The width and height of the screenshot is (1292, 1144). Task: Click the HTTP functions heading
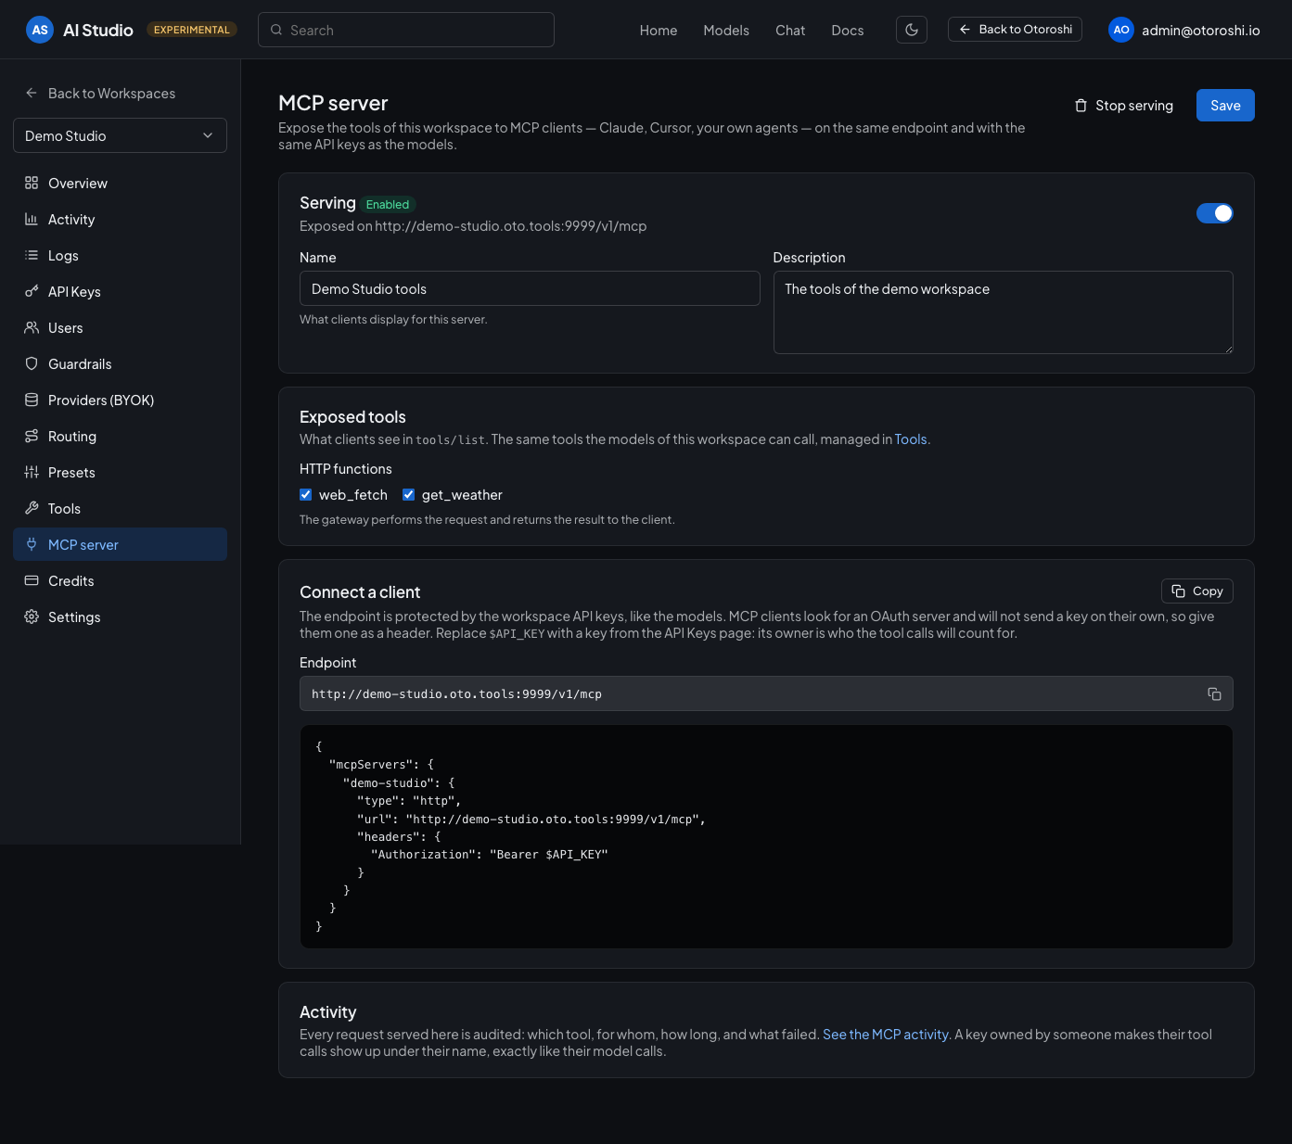click(x=346, y=469)
